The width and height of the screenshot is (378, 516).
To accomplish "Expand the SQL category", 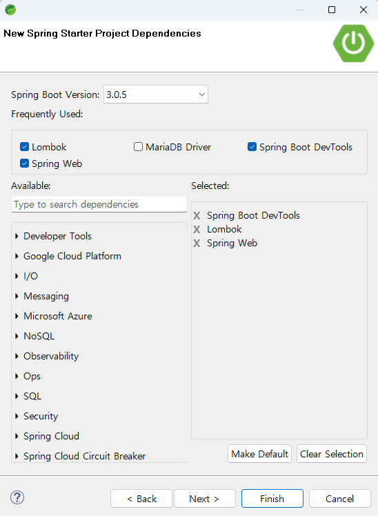I will point(17,396).
